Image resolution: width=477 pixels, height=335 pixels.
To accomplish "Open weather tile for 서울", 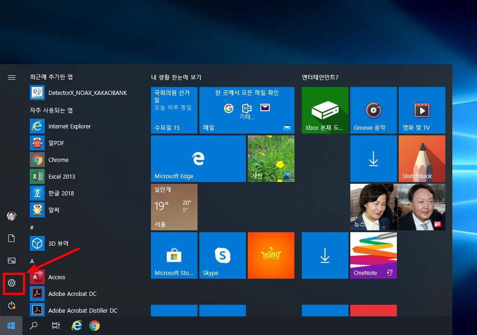I will (174, 207).
